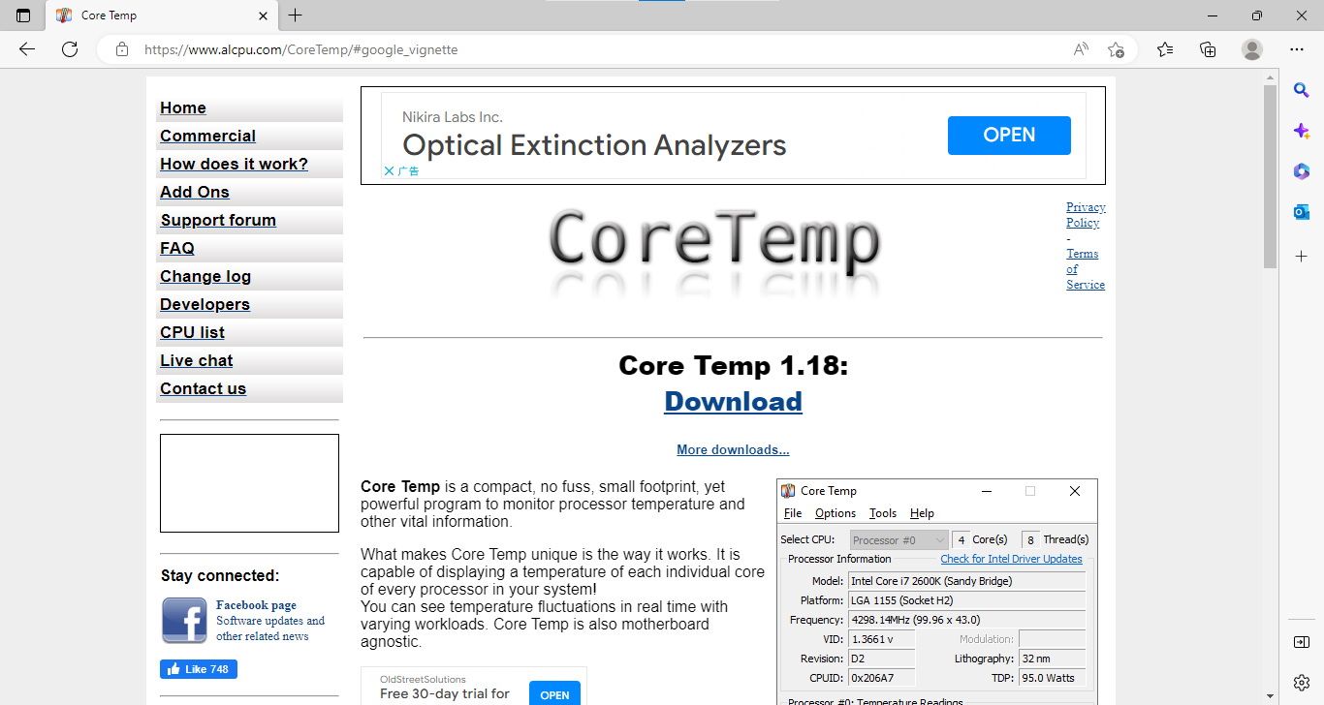Open the FAQ navigation item
Viewport: 1324px width, 705px height.
pyautogui.click(x=177, y=248)
